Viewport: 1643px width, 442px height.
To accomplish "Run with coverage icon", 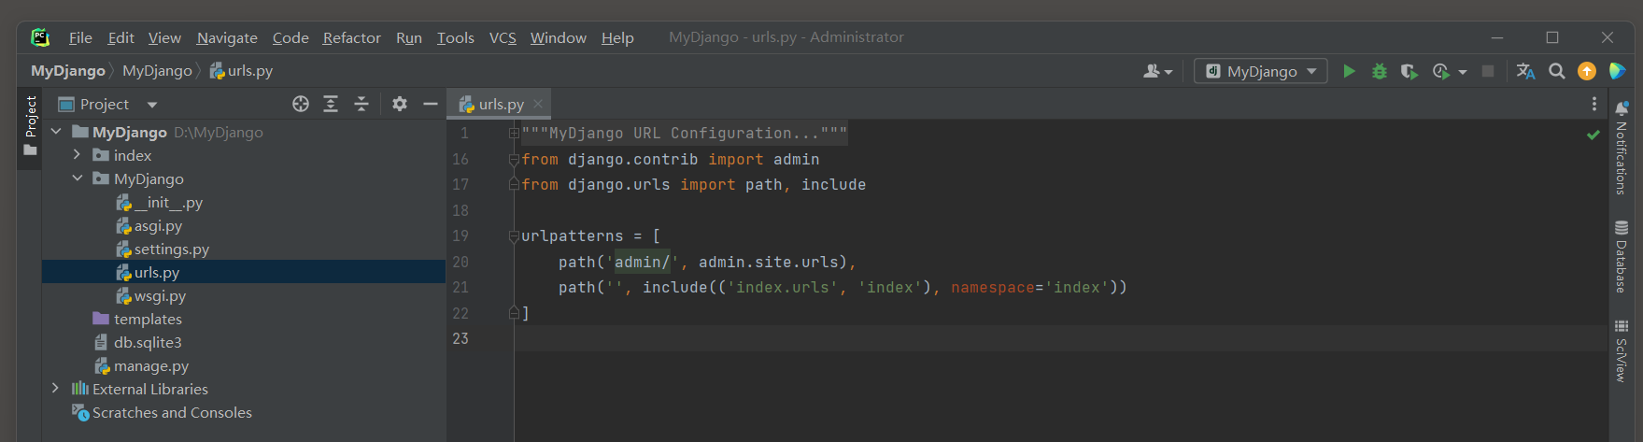I will 1409,71.
